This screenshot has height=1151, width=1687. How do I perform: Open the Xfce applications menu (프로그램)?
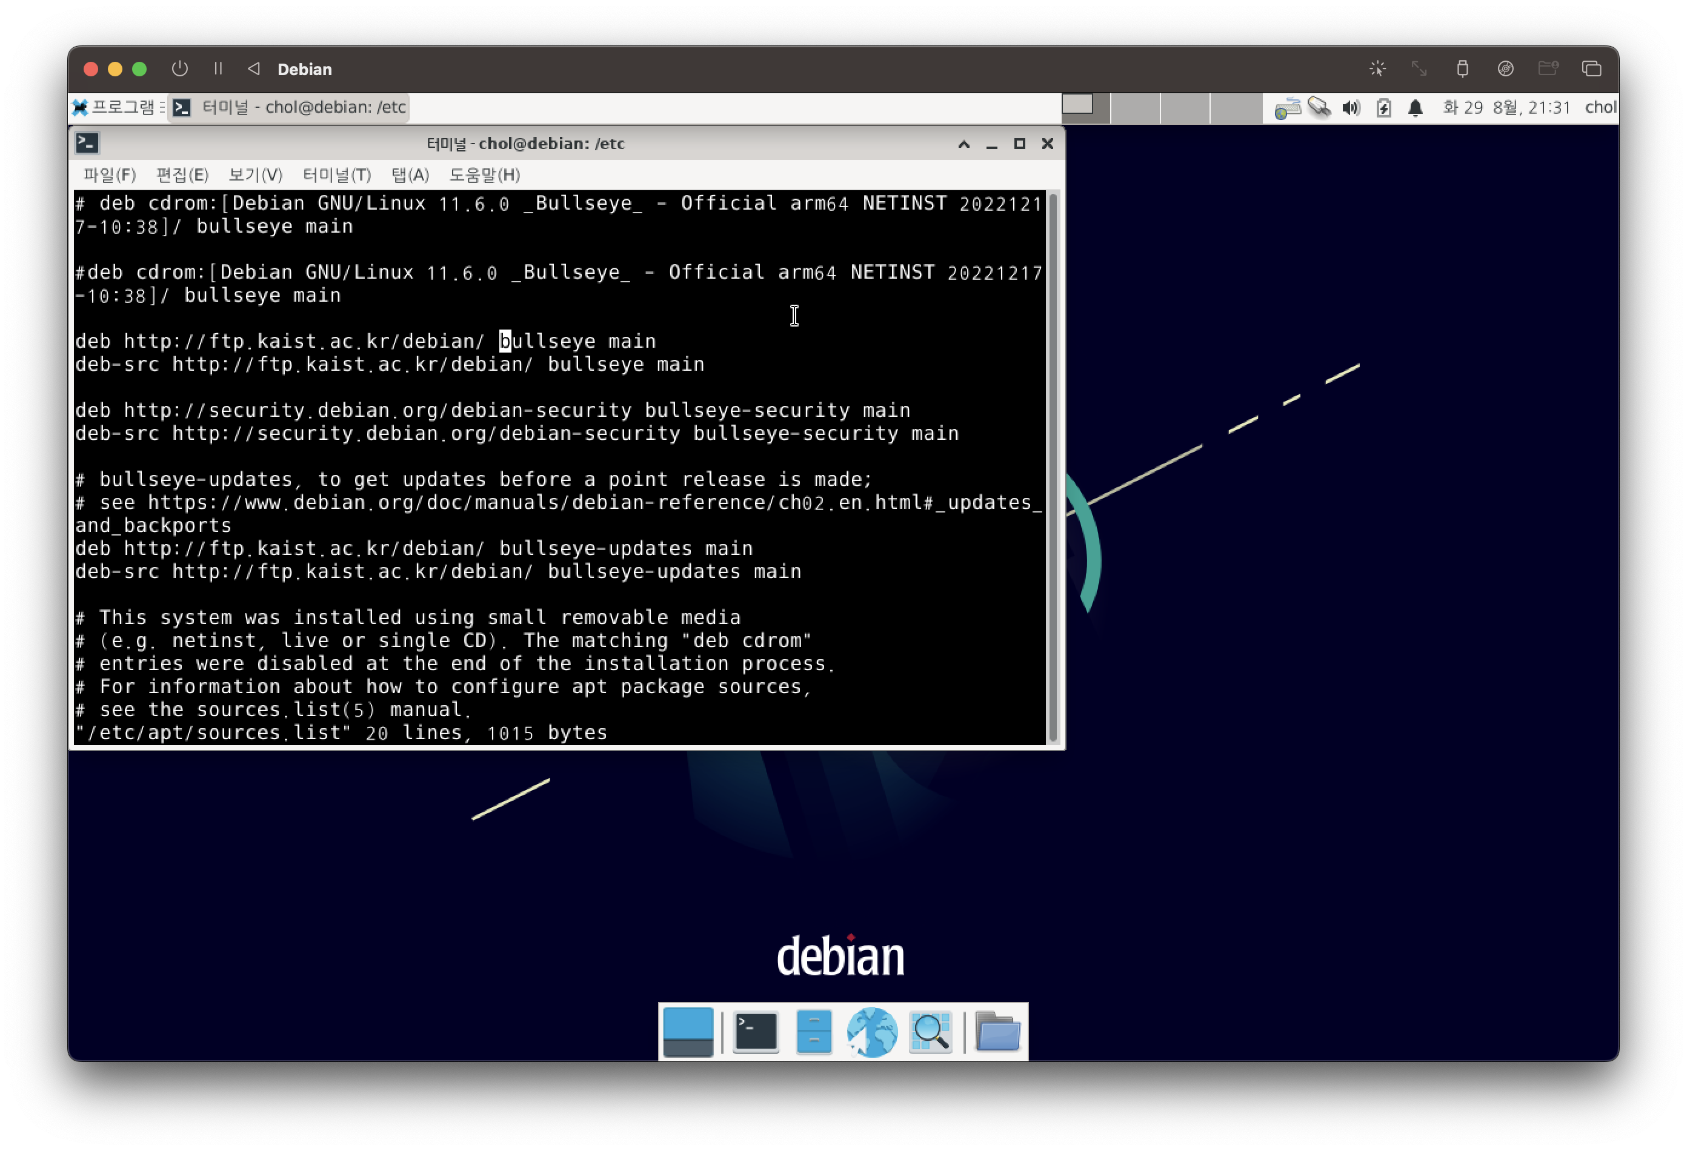tap(118, 107)
